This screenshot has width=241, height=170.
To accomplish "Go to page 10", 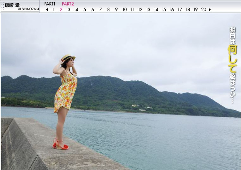I will 125,10.
